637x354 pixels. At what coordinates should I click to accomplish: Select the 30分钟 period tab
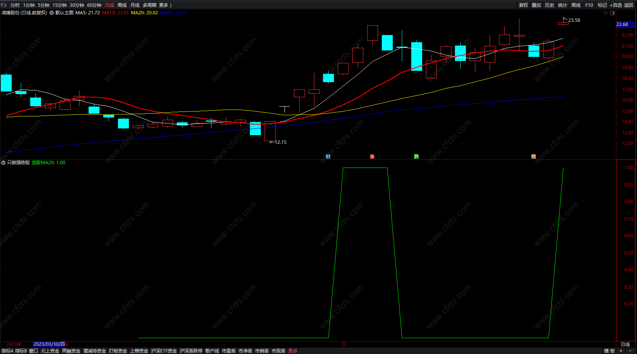[x=77, y=5]
